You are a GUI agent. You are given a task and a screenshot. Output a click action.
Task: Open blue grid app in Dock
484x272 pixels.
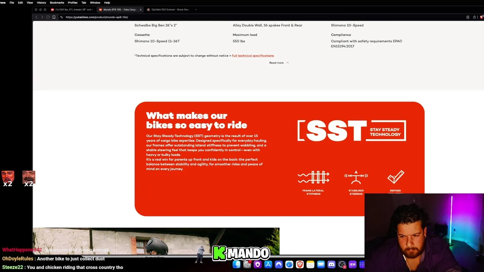(x=362, y=264)
